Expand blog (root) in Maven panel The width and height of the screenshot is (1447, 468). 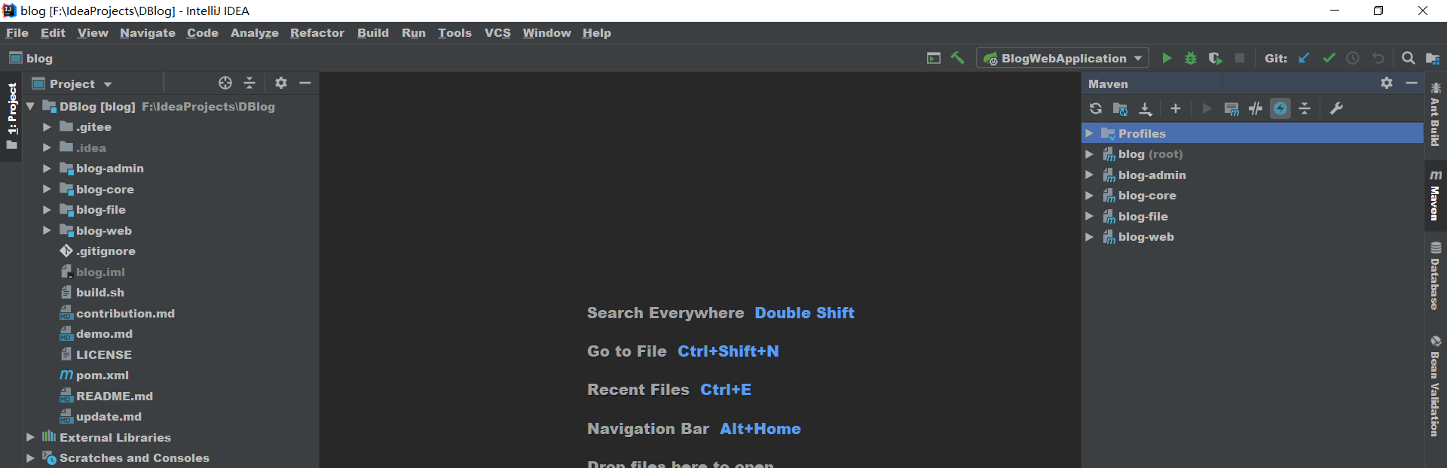[x=1089, y=154]
